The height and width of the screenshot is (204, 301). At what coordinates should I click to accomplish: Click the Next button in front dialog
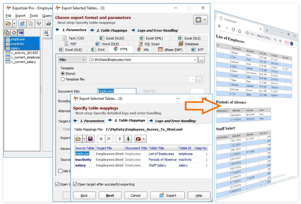coord(110,195)
